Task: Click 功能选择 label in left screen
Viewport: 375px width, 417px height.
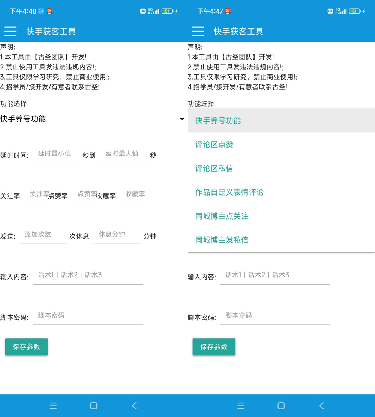Action: [13, 104]
